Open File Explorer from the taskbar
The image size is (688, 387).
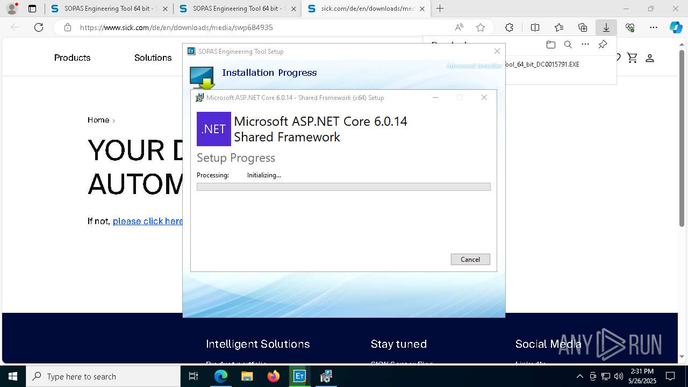point(247,376)
